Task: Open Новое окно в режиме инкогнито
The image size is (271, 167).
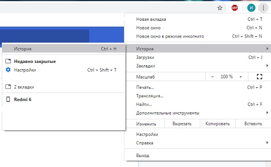Action: coord(197,36)
